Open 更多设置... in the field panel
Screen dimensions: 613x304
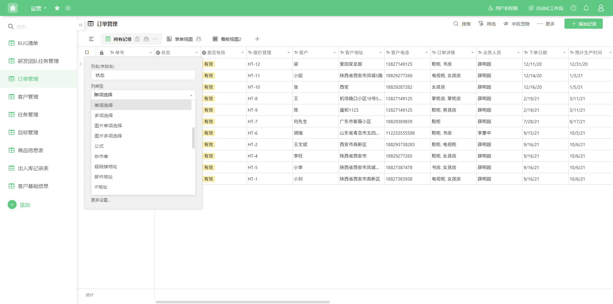click(x=100, y=200)
